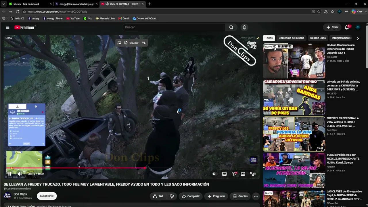Open the YouTube guide hamburger menu
Screen dimensions: 368x207
coord(7,27)
